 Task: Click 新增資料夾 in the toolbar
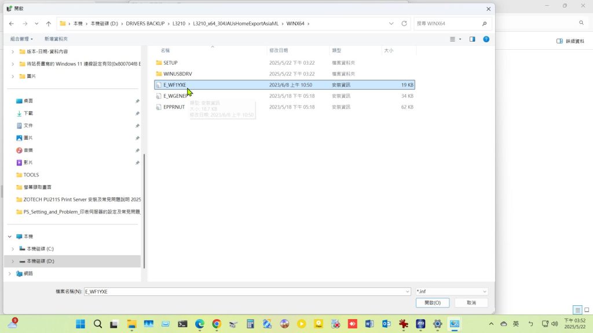pyautogui.click(x=56, y=39)
